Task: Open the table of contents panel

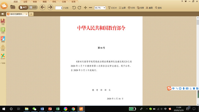Action: [x=3, y=30]
